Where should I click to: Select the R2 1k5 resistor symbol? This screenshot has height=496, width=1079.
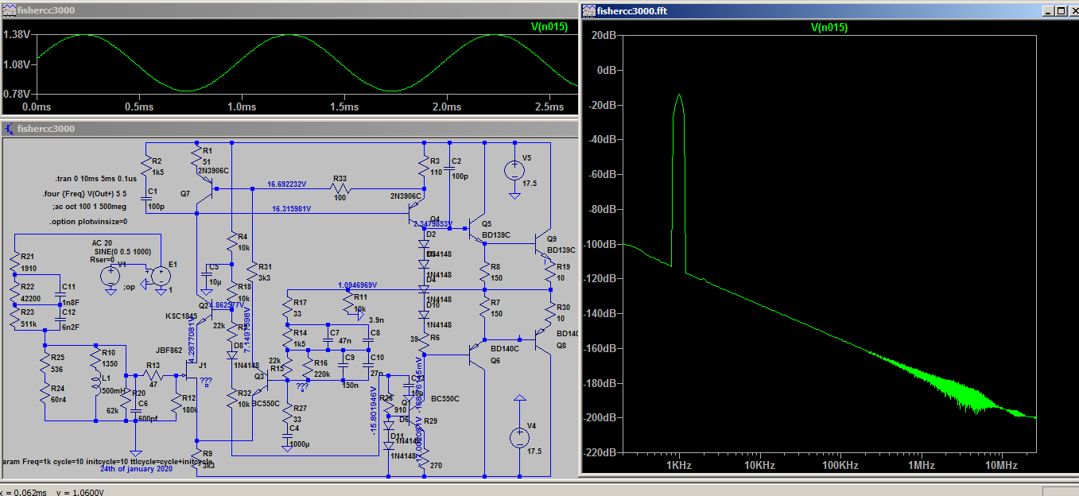[x=146, y=166]
